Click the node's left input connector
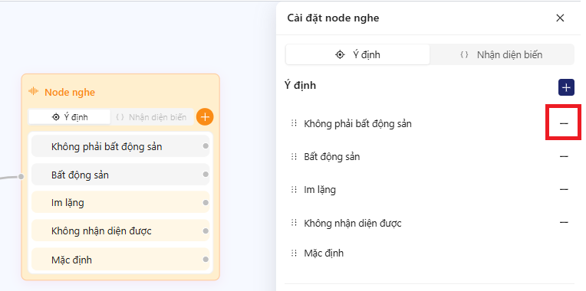Viewport: 586px width, 291px height. pyautogui.click(x=21, y=176)
